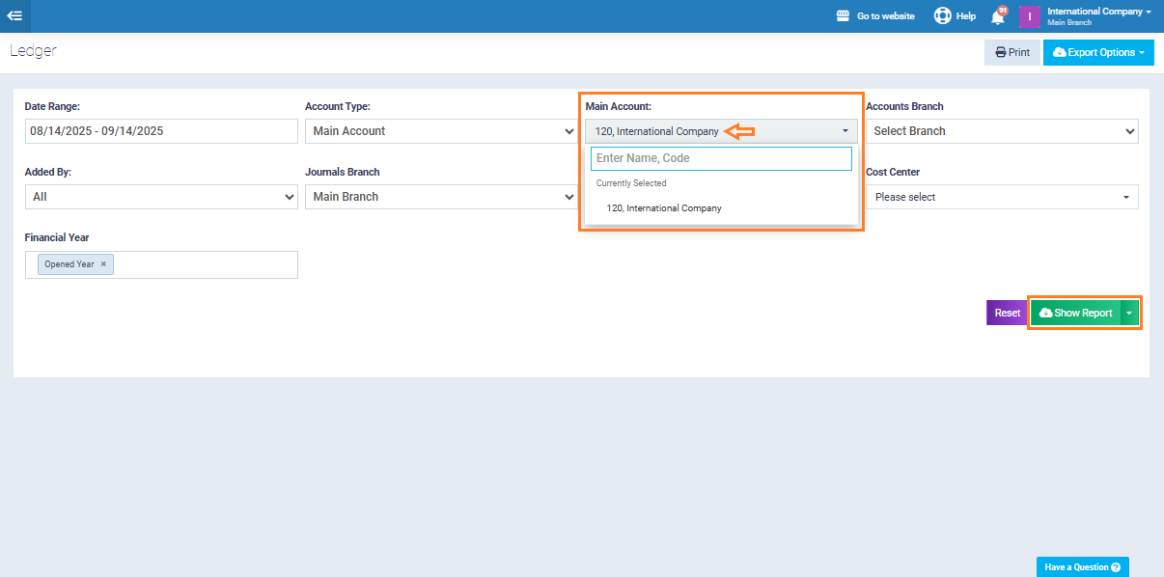
Task: Open the Journals Branch dropdown
Action: tap(441, 197)
